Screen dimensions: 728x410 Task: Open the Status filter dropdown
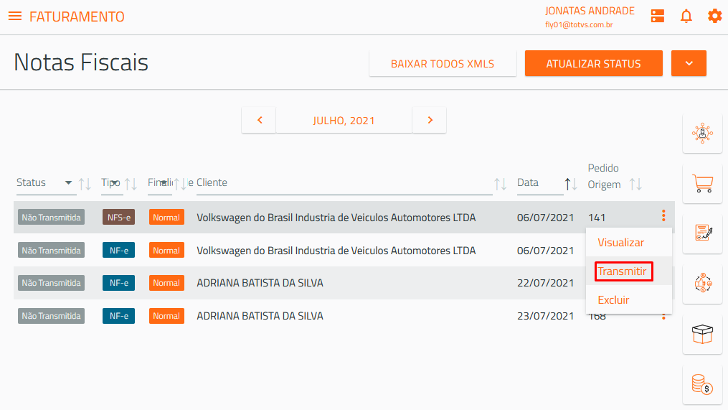click(x=68, y=182)
